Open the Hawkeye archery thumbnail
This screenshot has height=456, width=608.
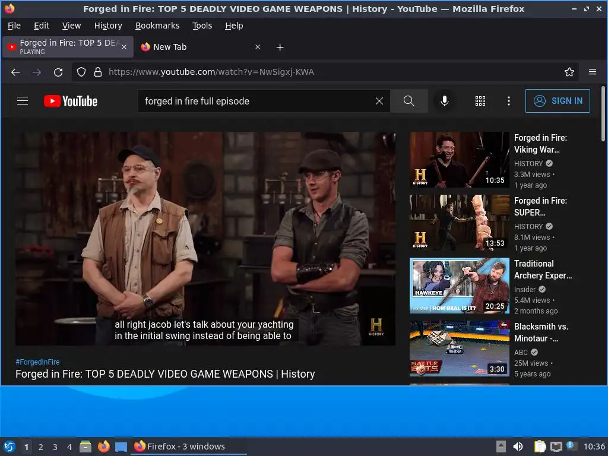point(460,286)
